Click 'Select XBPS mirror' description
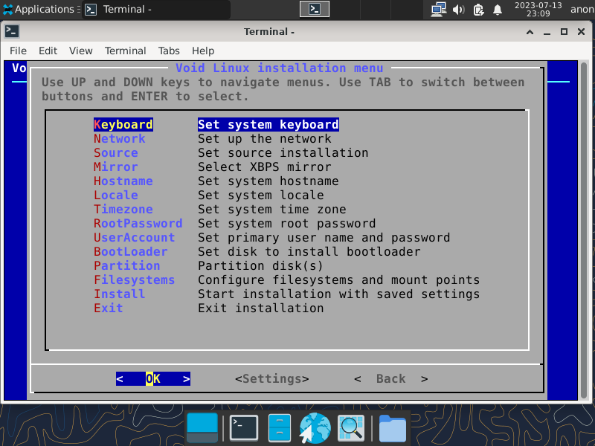Screen dimensions: 595x446 265,167
